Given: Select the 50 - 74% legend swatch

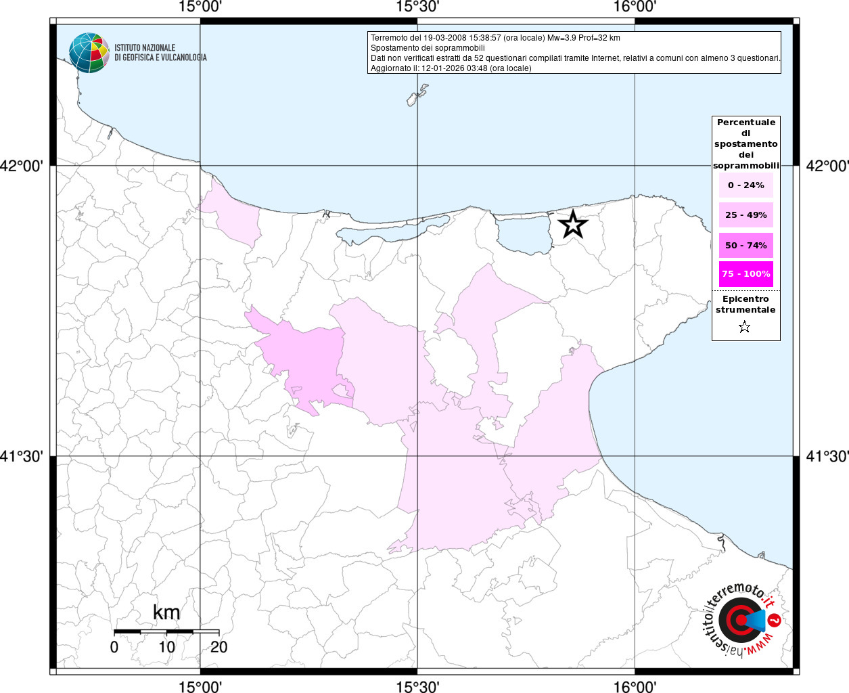Looking at the screenshot, I should click(746, 245).
